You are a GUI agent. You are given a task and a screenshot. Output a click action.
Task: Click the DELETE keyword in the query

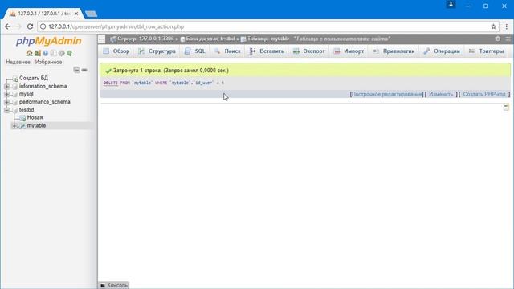(x=111, y=83)
